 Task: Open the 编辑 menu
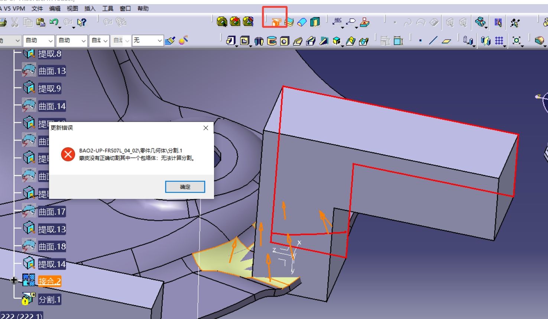pyautogui.click(x=55, y=8)
